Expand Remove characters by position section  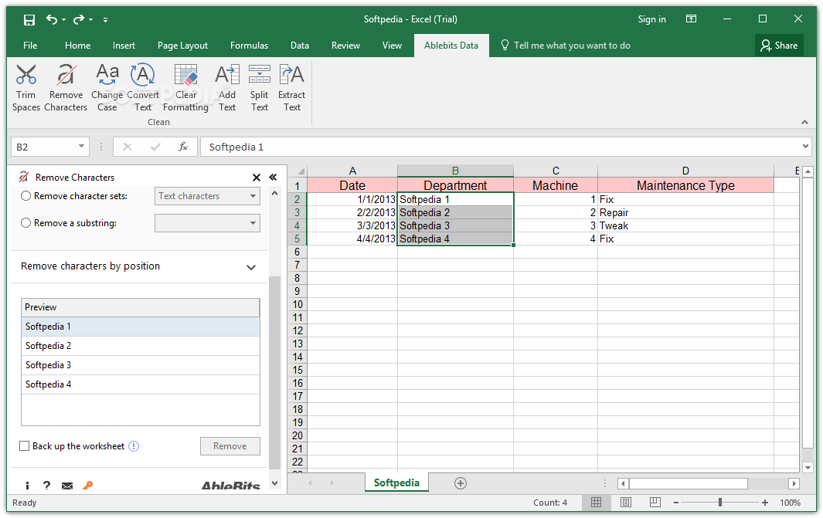coord(251,267)
